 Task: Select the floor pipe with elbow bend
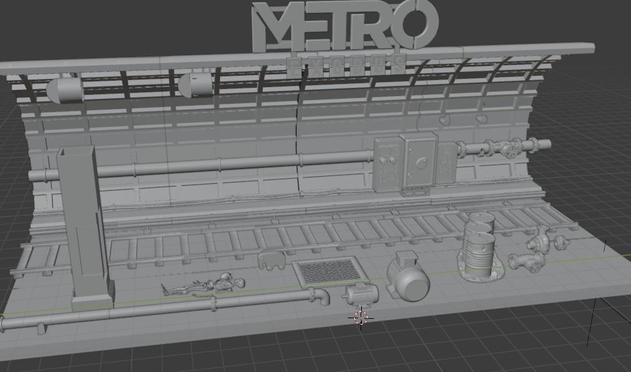pos(165,309)
